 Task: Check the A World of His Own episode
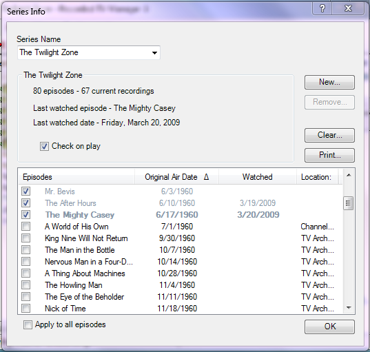25,227
